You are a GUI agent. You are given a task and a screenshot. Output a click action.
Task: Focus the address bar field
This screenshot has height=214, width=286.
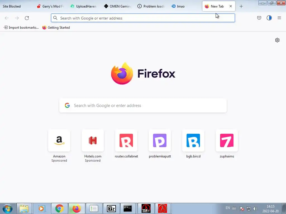143,18
